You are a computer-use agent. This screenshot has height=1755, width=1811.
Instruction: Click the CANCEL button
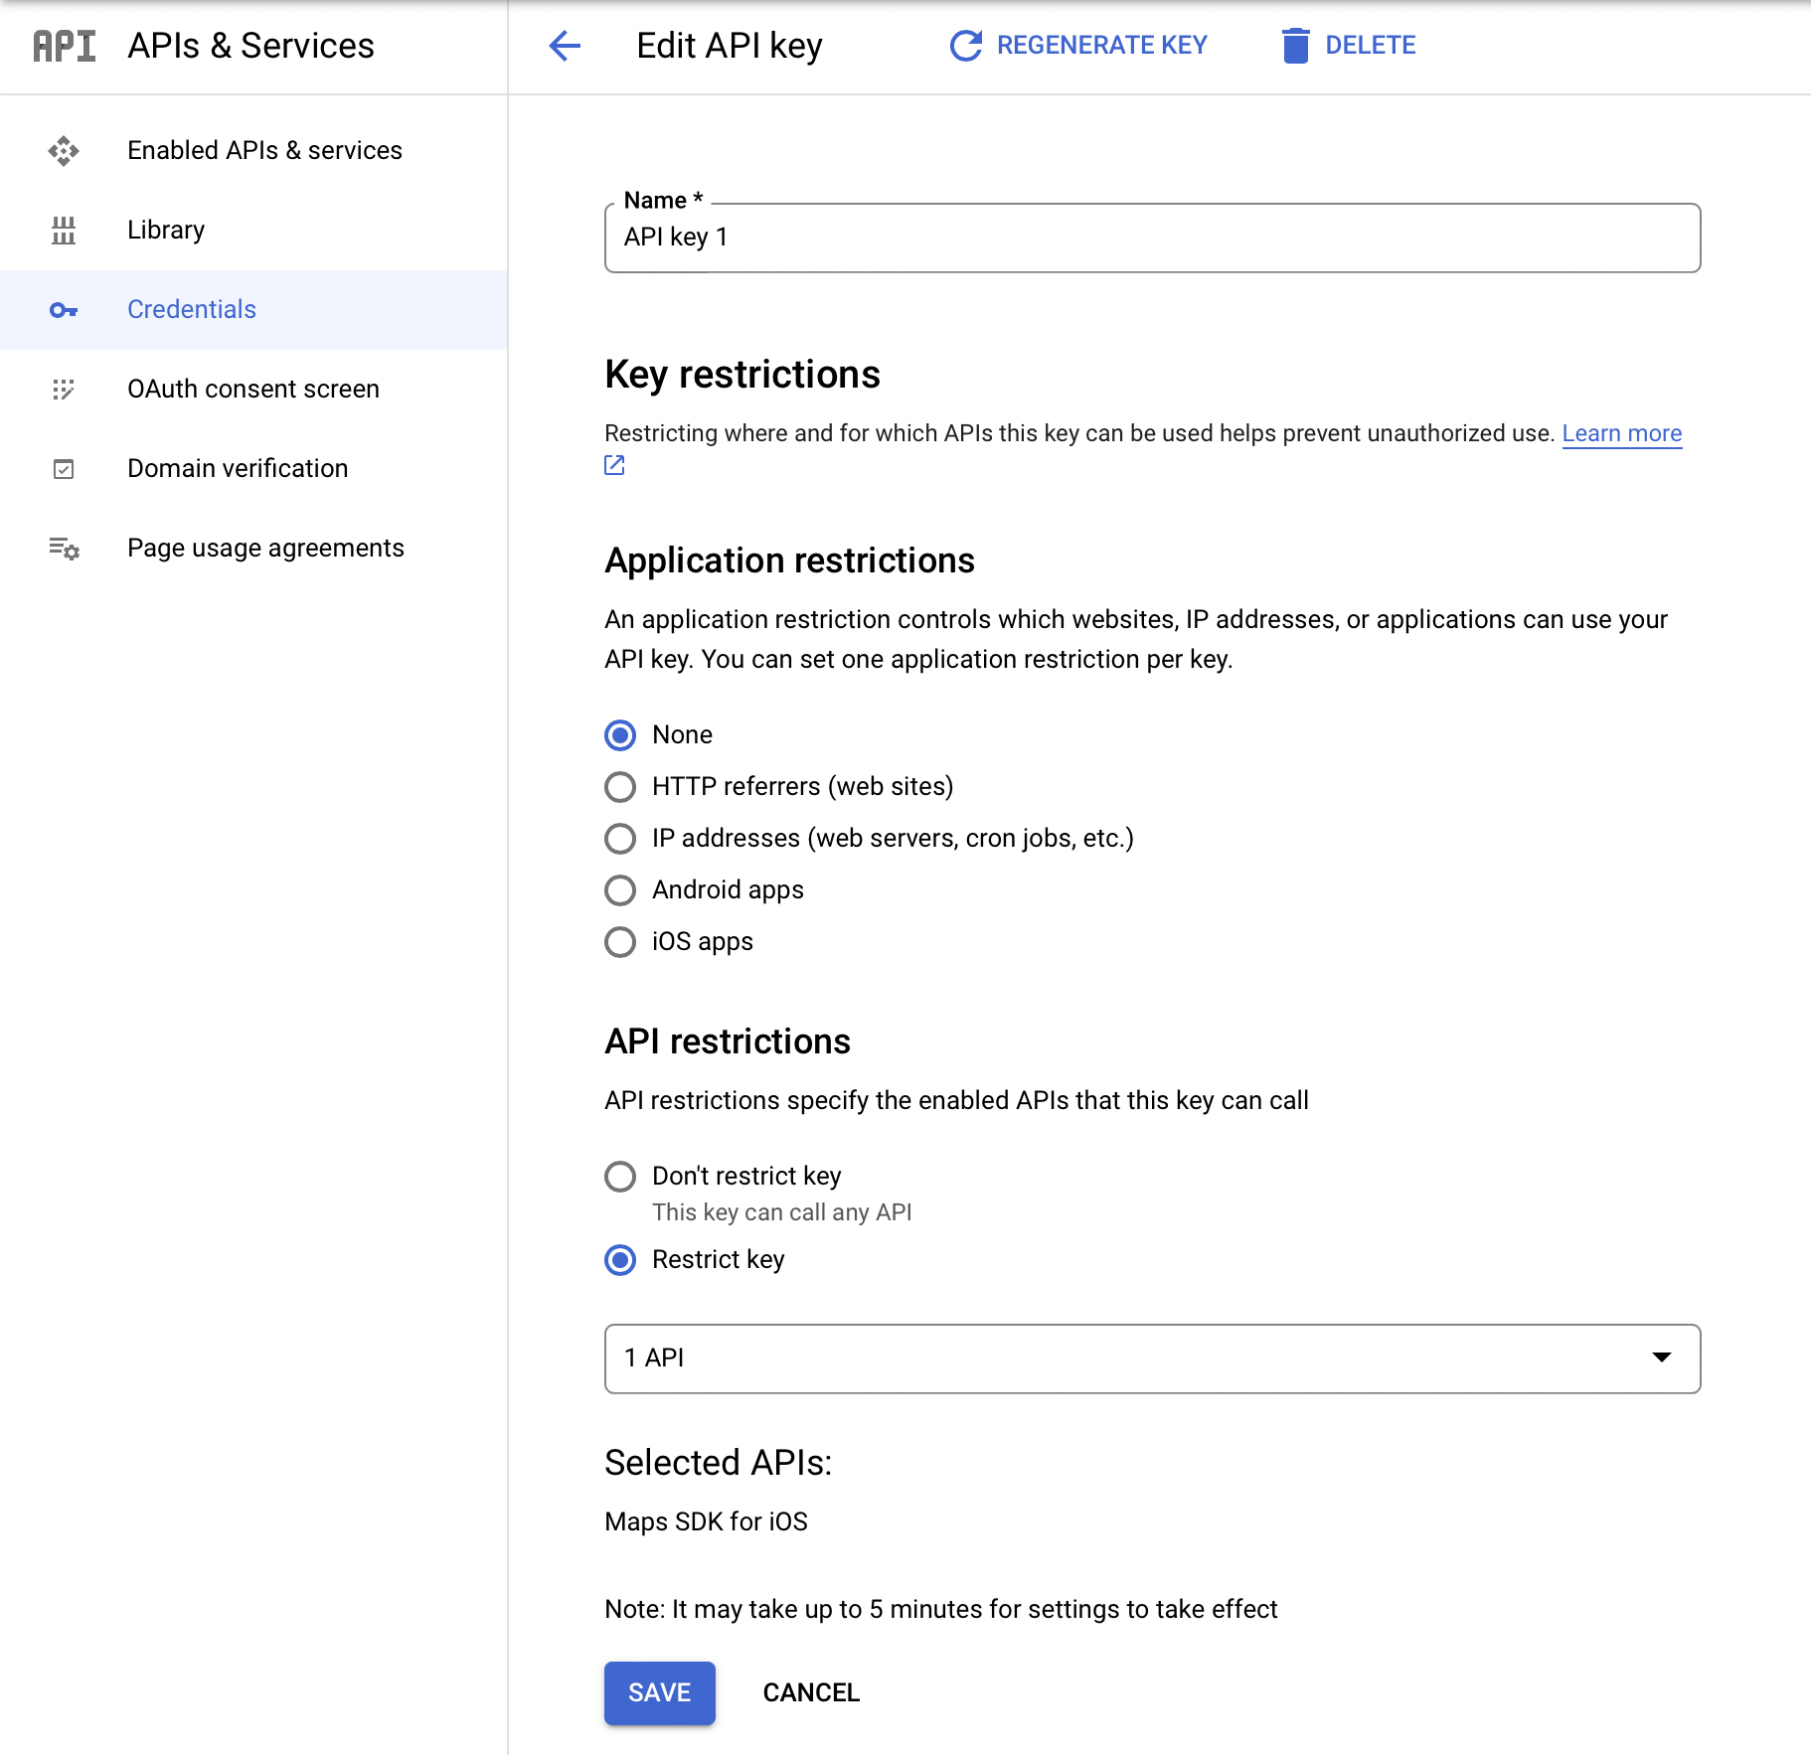tap(811, 1692)
